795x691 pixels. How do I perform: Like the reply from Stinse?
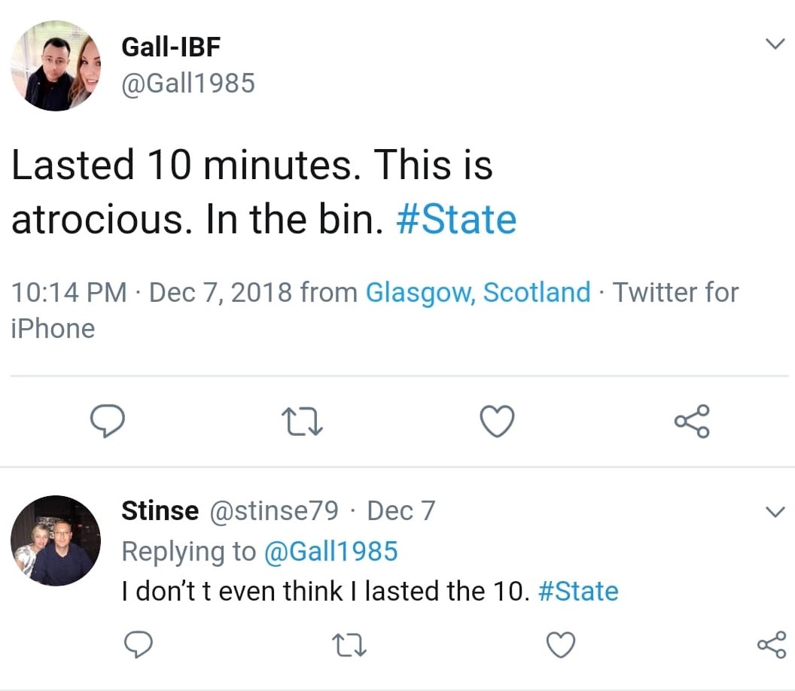pos(559,645)
